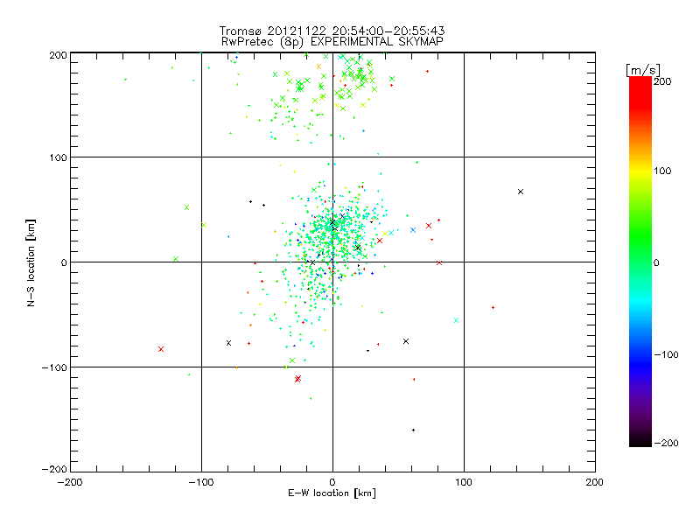Click the color bar tick label "0"

click(656, 262)
